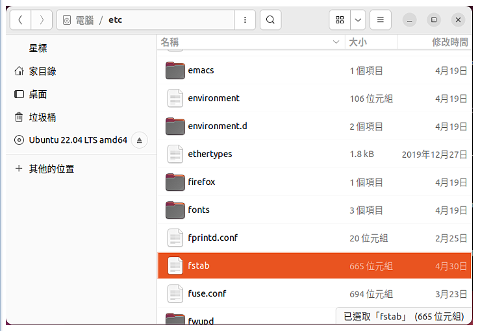Image resolution: width=491 pixels, height=331 pixels.
Task: Select the firefox folder name
Action: point(201,182)
